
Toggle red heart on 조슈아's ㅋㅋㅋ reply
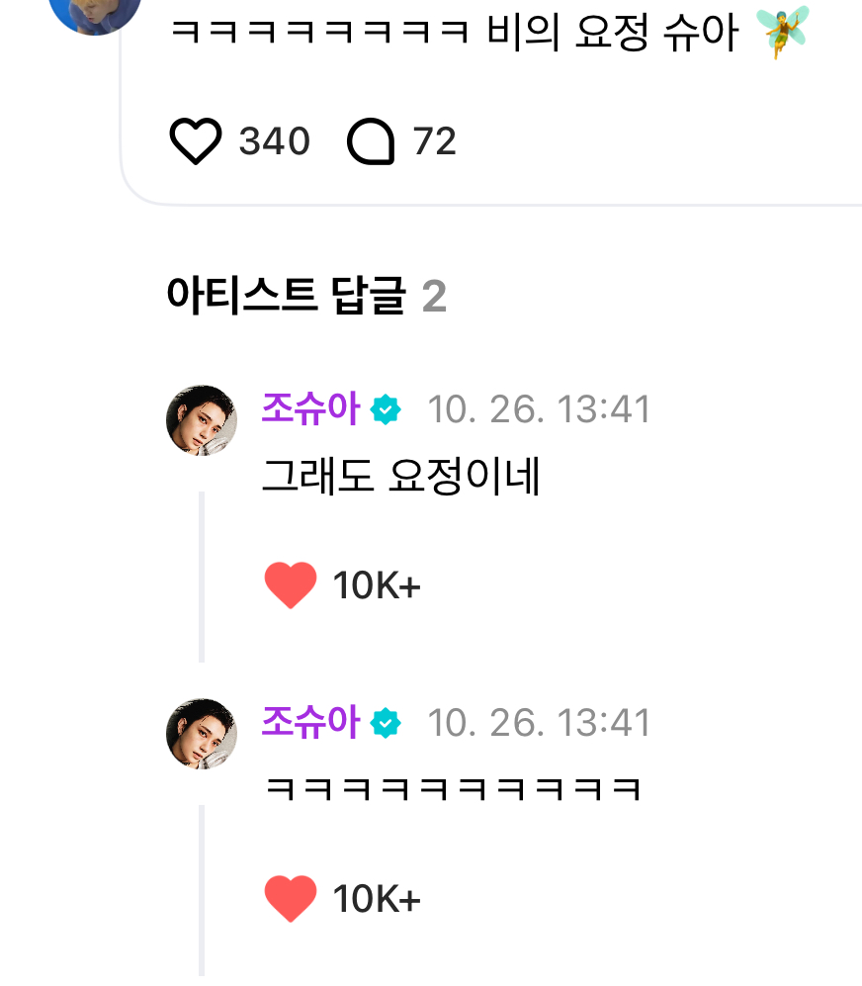[x=291, y=899]
